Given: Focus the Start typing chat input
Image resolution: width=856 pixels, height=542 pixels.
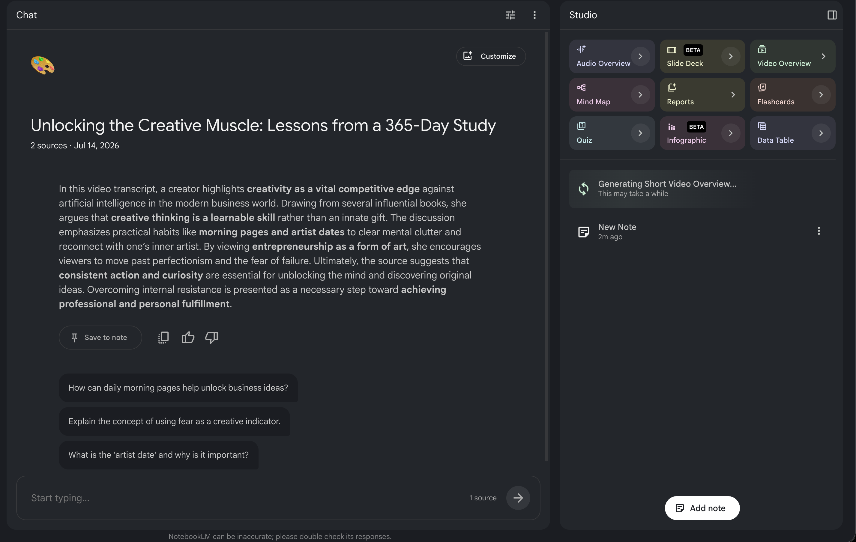Looking at the screenshot, I should [245, 498].
